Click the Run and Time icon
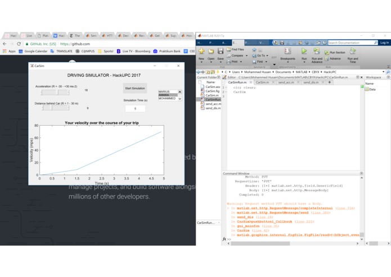This screenshot has height=277, width=391. [x=353, y=51]
